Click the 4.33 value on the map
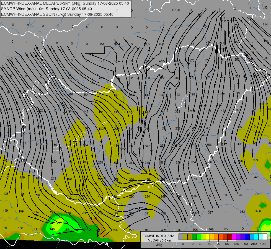This screenshot has width=271, height=249. point(265,7)
